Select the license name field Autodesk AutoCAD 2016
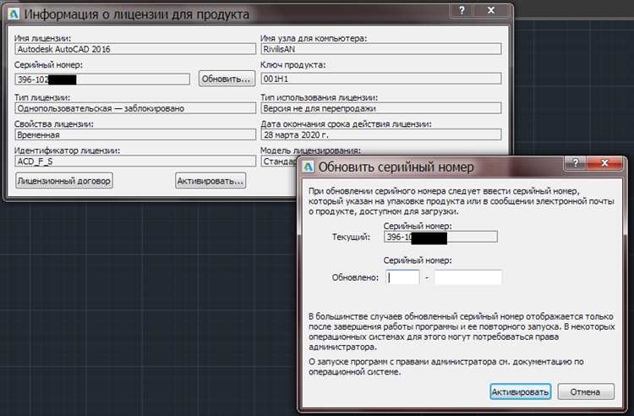 135,49
